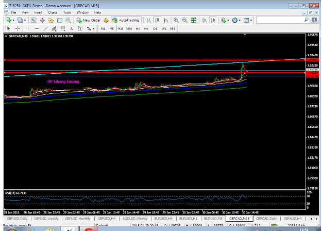Expand the Periods dropdown arrow
This screenshot has width=322, height=231.
click(x=240, y=20)
